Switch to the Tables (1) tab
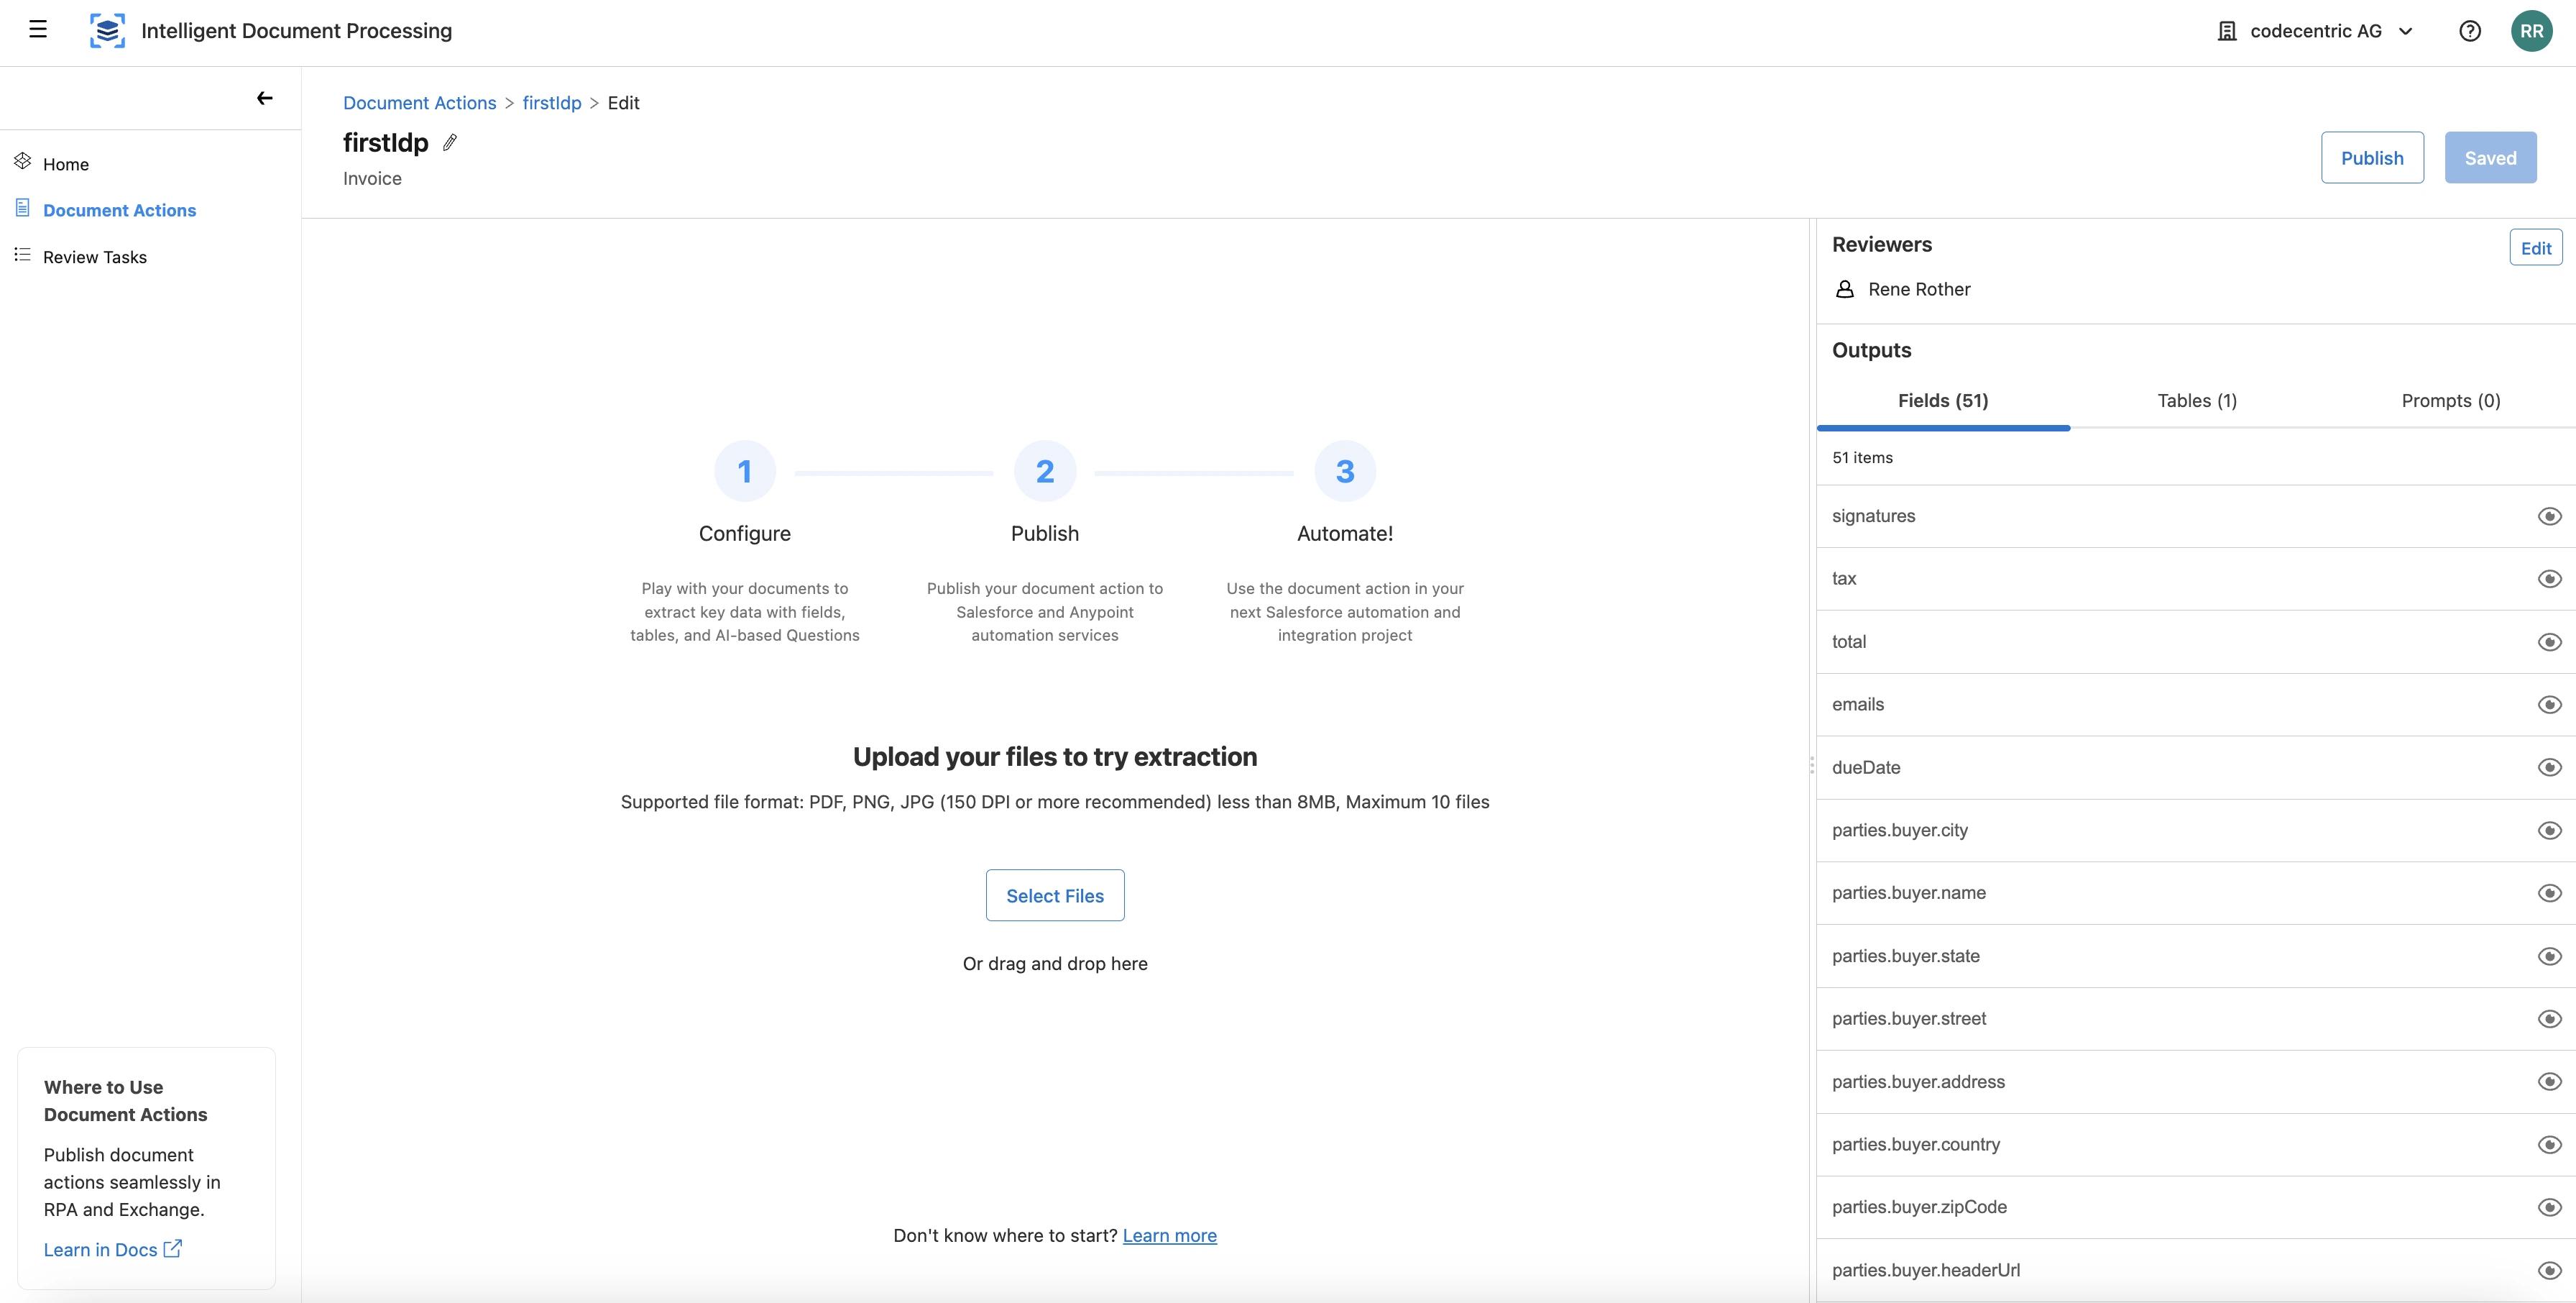Screen dimensions: 2576x1303 tap(2196, 401)
